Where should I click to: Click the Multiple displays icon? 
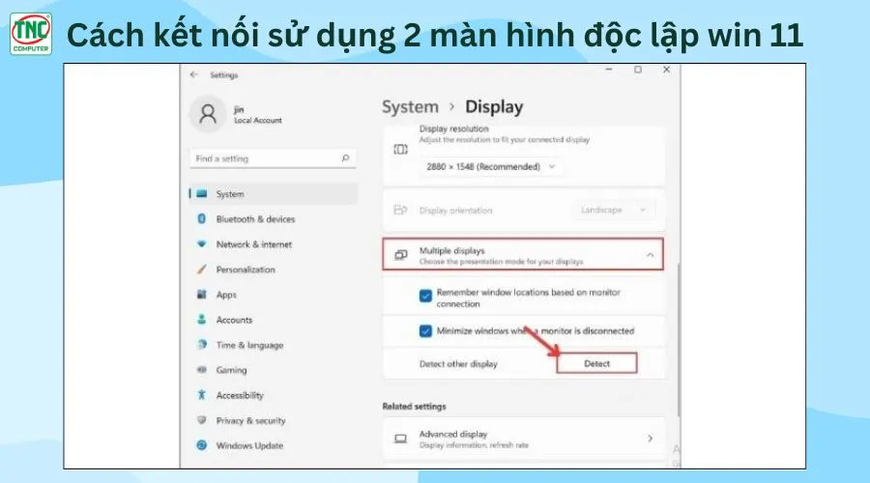click(400, 255)
